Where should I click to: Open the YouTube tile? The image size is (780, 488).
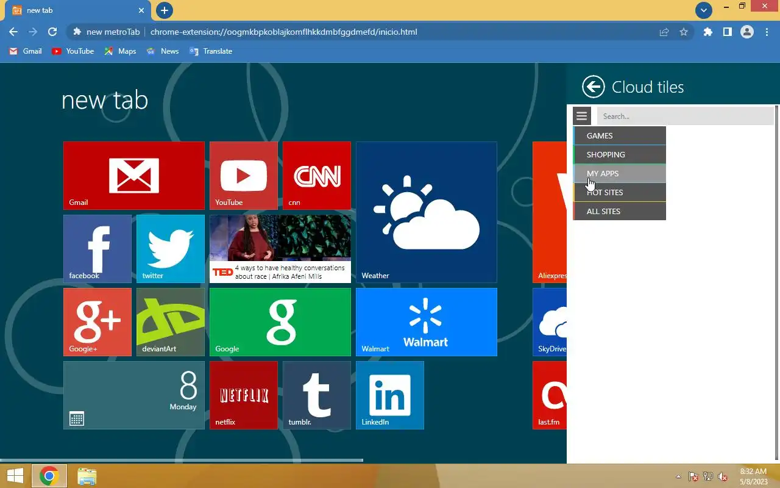pos(244,176)
